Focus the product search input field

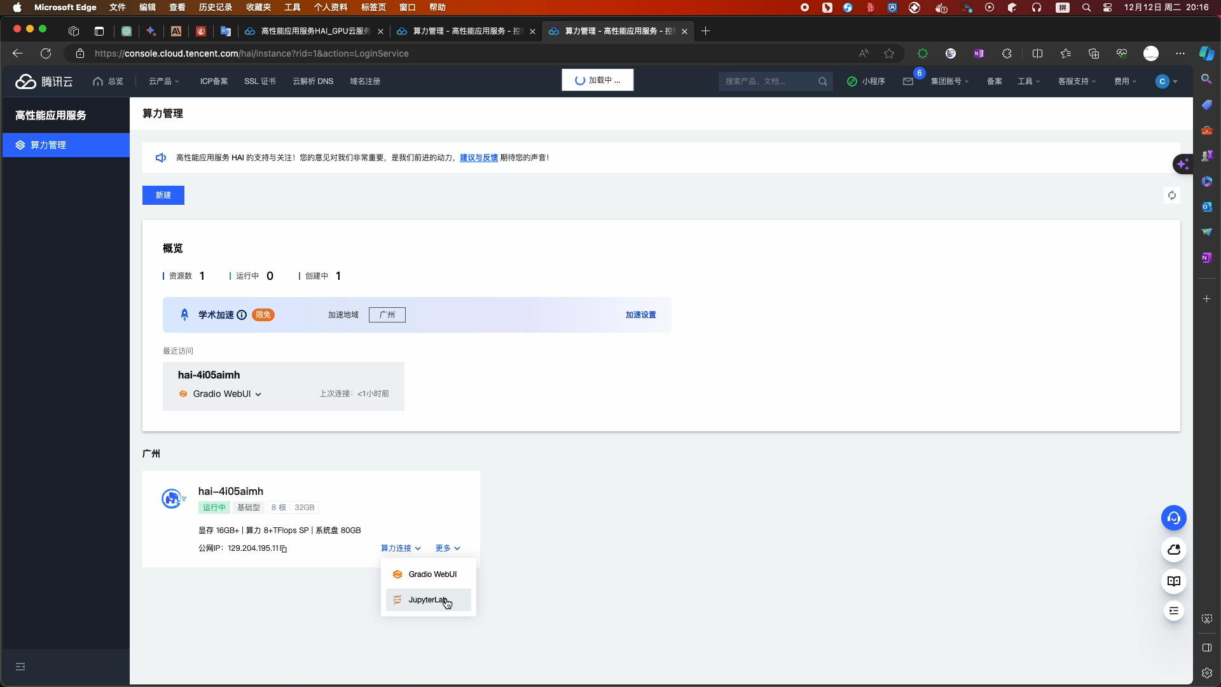coord(768,81)
